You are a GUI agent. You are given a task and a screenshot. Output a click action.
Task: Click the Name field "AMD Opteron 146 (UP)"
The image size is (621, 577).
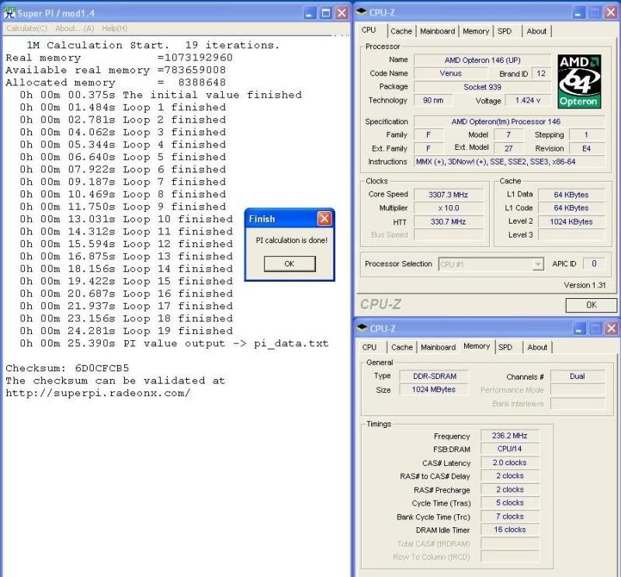click(x=482, y=61)
